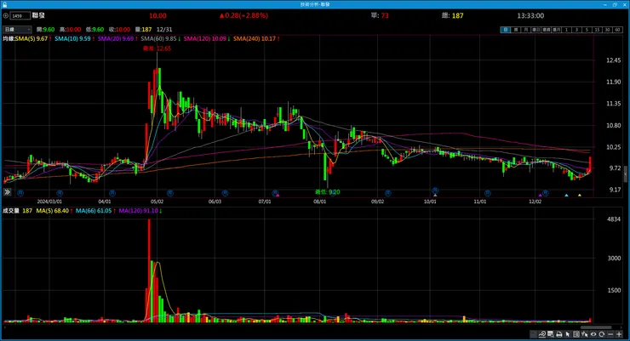Click the 最高 12.65 high label
Viewport: 630px width, 341px height.
click(x=157, y=48)
